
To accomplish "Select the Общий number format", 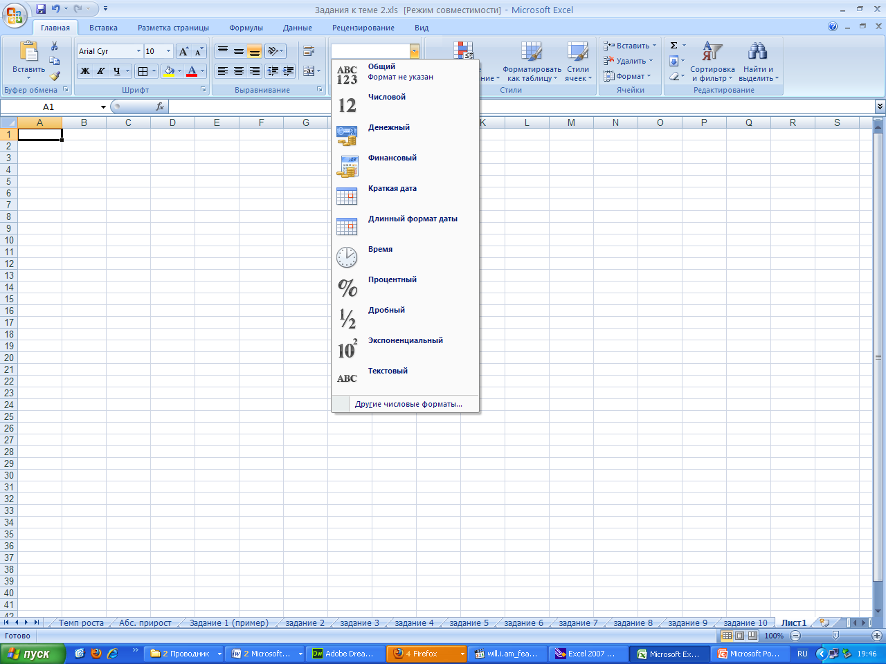I will (x=405, y=75).
